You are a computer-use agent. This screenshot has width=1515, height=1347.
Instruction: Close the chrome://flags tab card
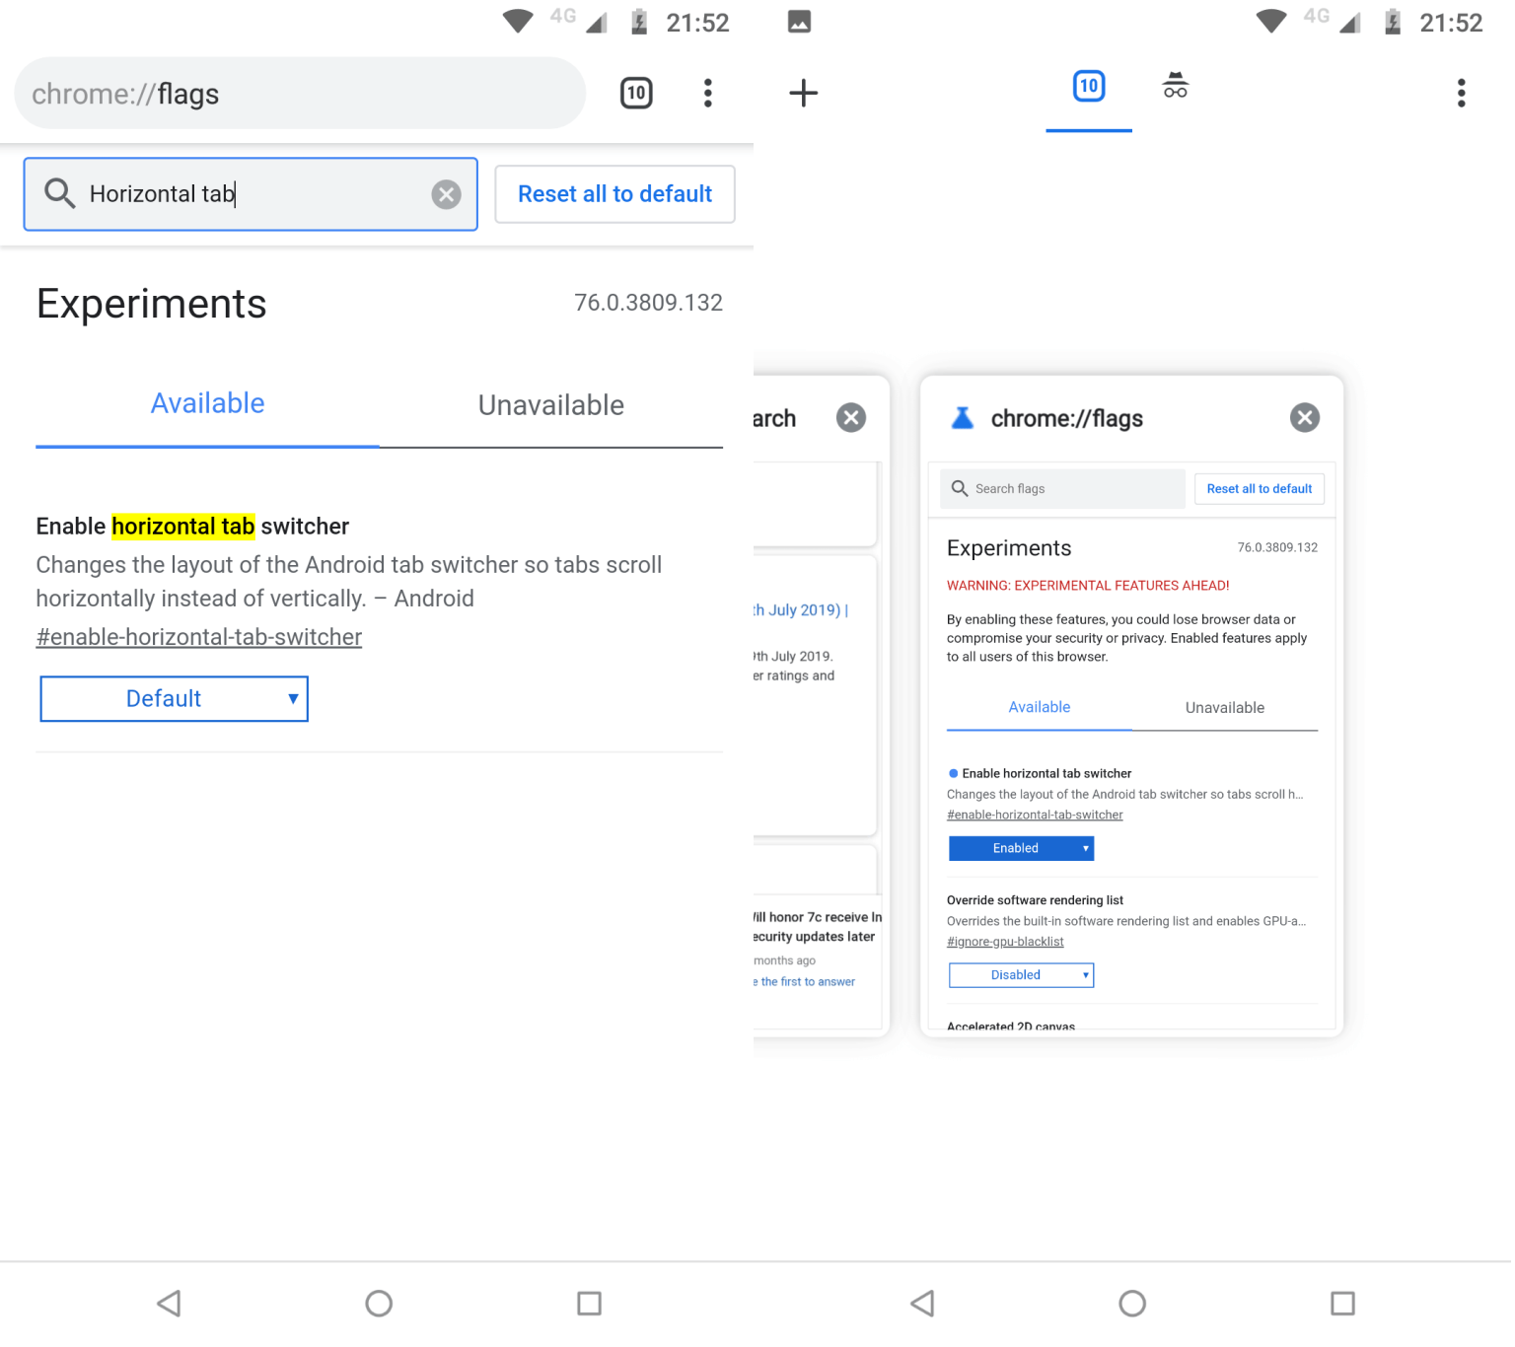pyautogui.click(x=1304, y=418)
